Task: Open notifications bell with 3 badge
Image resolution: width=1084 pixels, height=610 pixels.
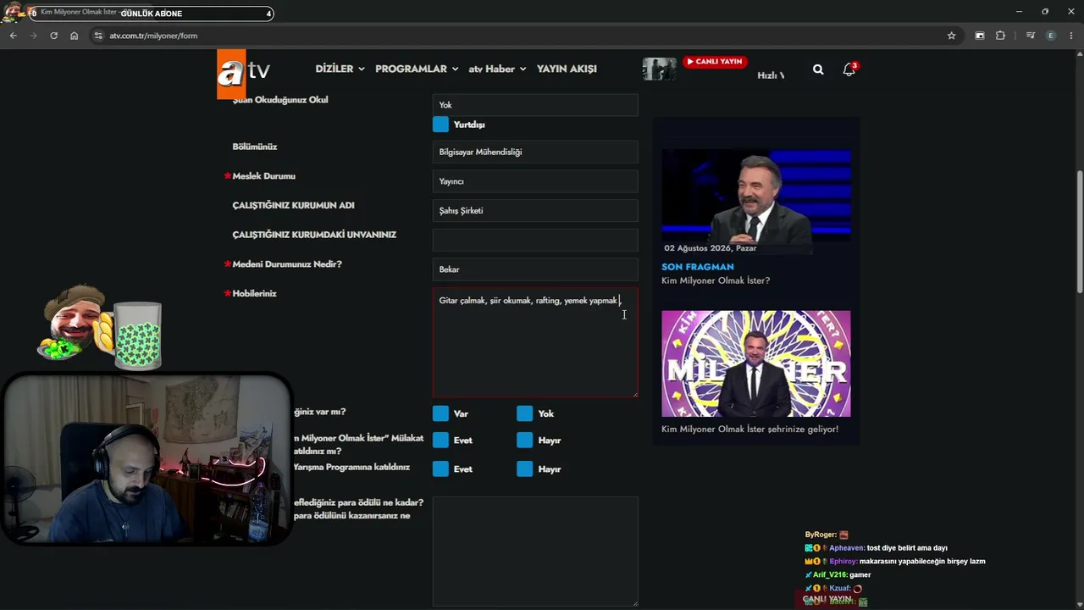Action: pos(849,69)
